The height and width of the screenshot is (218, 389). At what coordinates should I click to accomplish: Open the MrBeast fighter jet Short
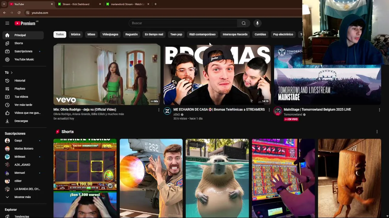[x=151, y=178]
